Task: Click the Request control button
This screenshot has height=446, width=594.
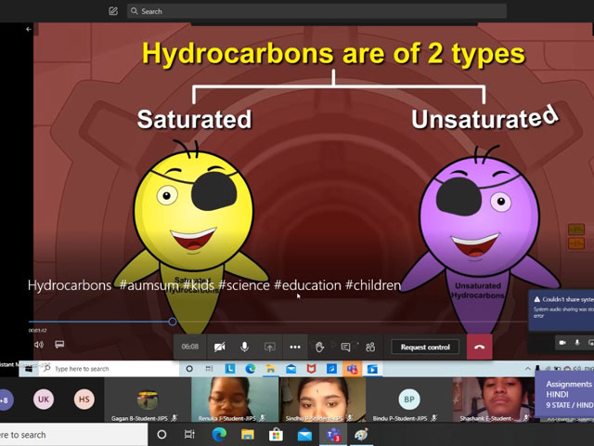Action: click(x=425, y=347)
